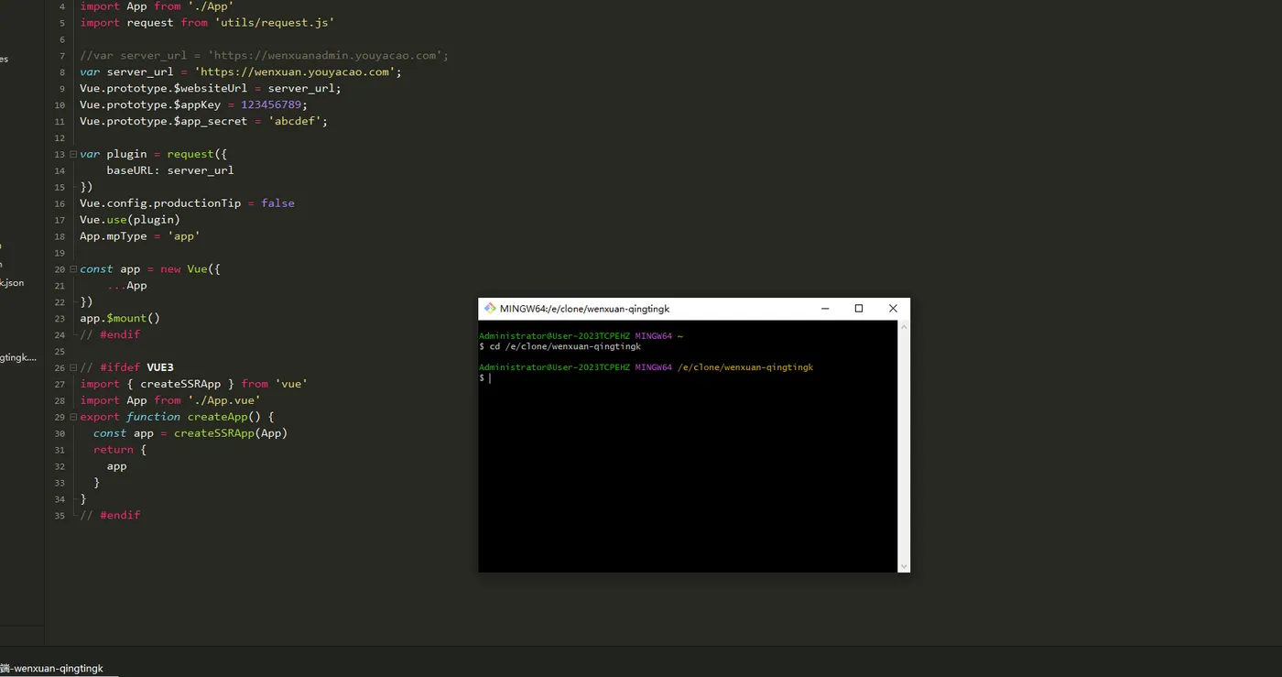The image size is (1282, 677).
Task: Click line 4 "import App from './App'"
Action: coord(157,6)
